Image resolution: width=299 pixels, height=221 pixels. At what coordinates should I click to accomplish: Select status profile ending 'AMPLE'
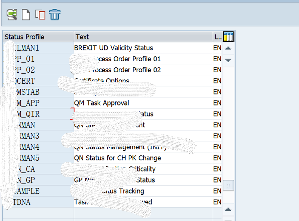pyautogui.click(x=38, y=191)
